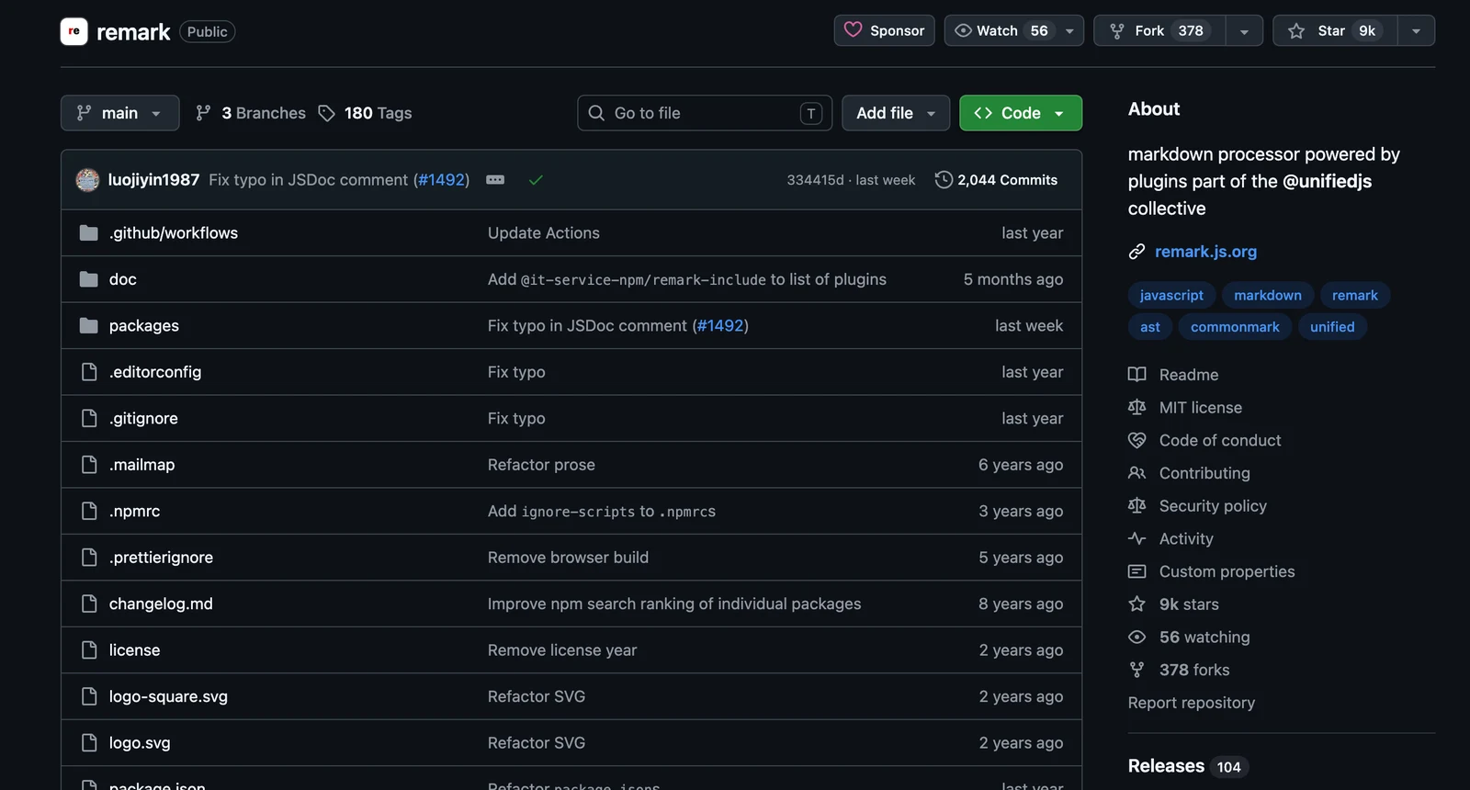Click the link icon beside remark.js.org
Screen dimensions: 1470x790
(1136, 252)
